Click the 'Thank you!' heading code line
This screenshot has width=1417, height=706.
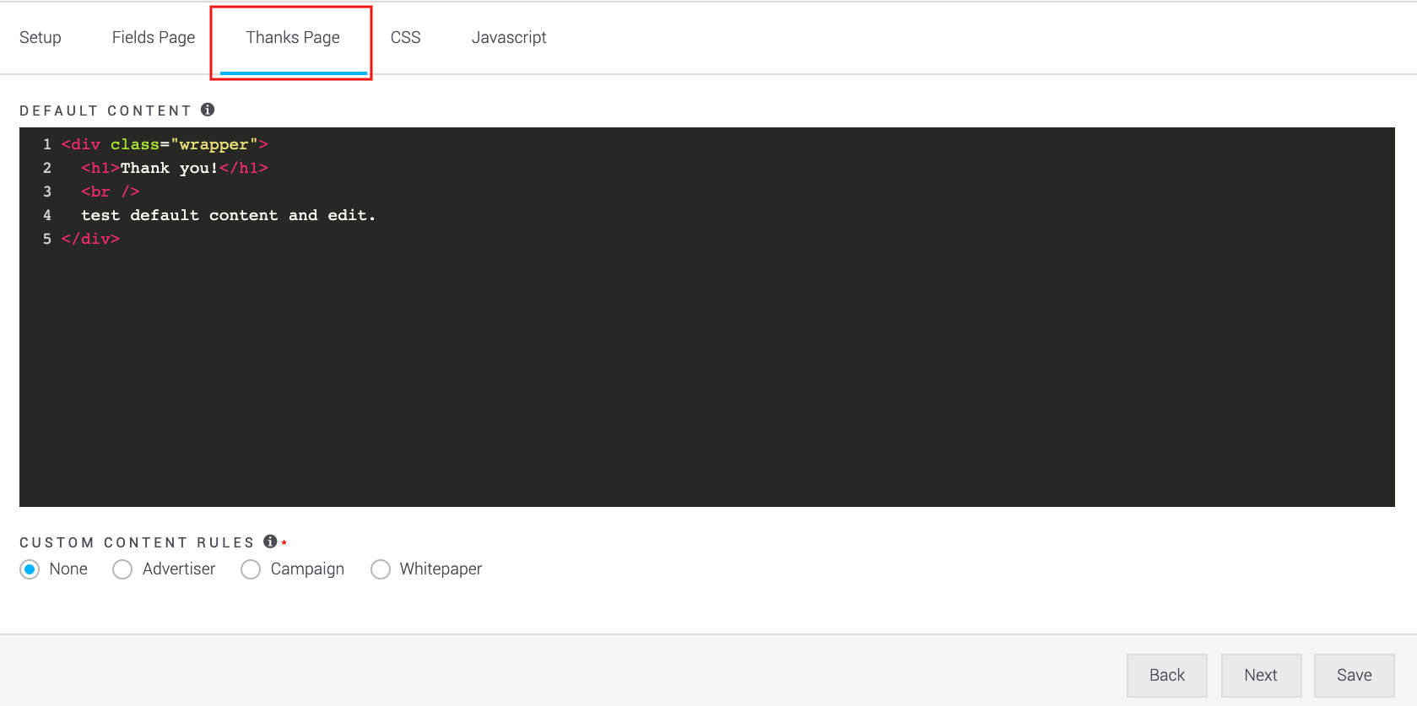175,168
